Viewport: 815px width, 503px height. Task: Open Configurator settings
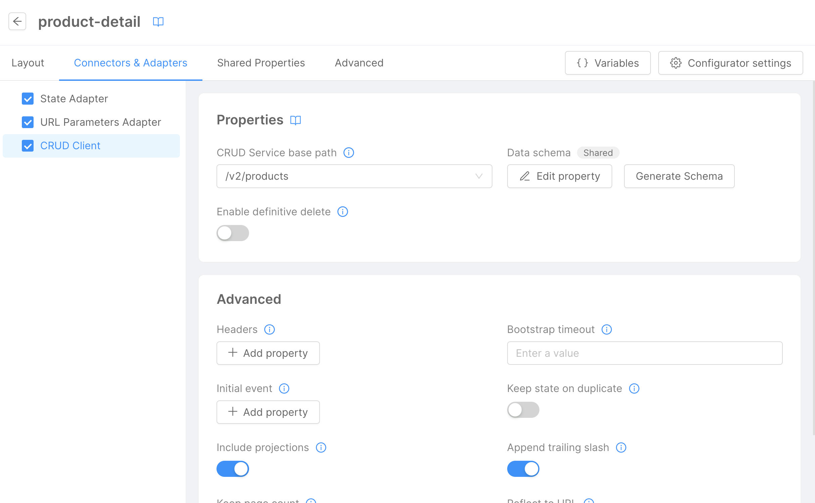point(730,63)
